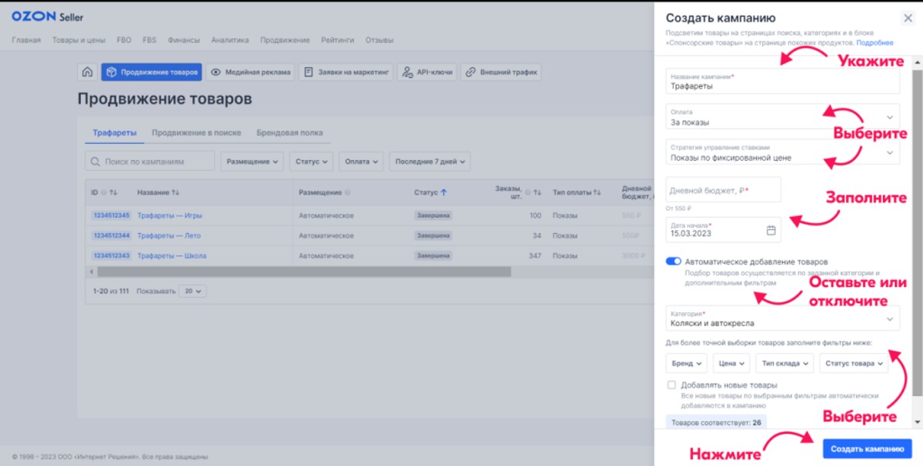Open Товары и цены menu
Image resolution: width=923 pixels, height=466 pixels.
[x=79, y=40]
